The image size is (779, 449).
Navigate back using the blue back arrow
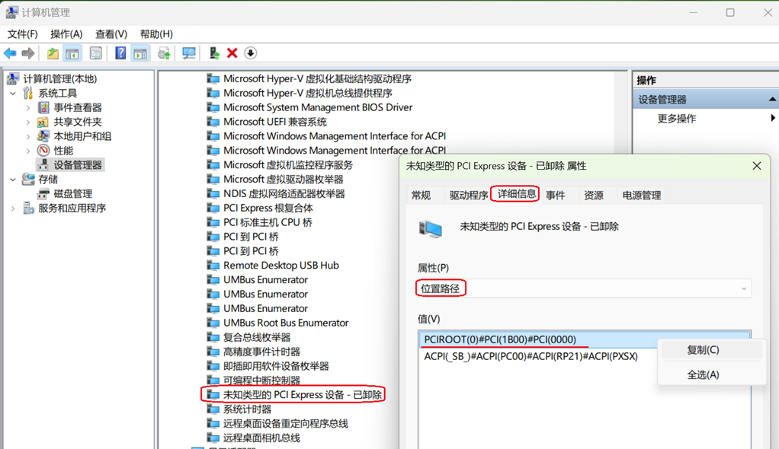tap(9, 53)
